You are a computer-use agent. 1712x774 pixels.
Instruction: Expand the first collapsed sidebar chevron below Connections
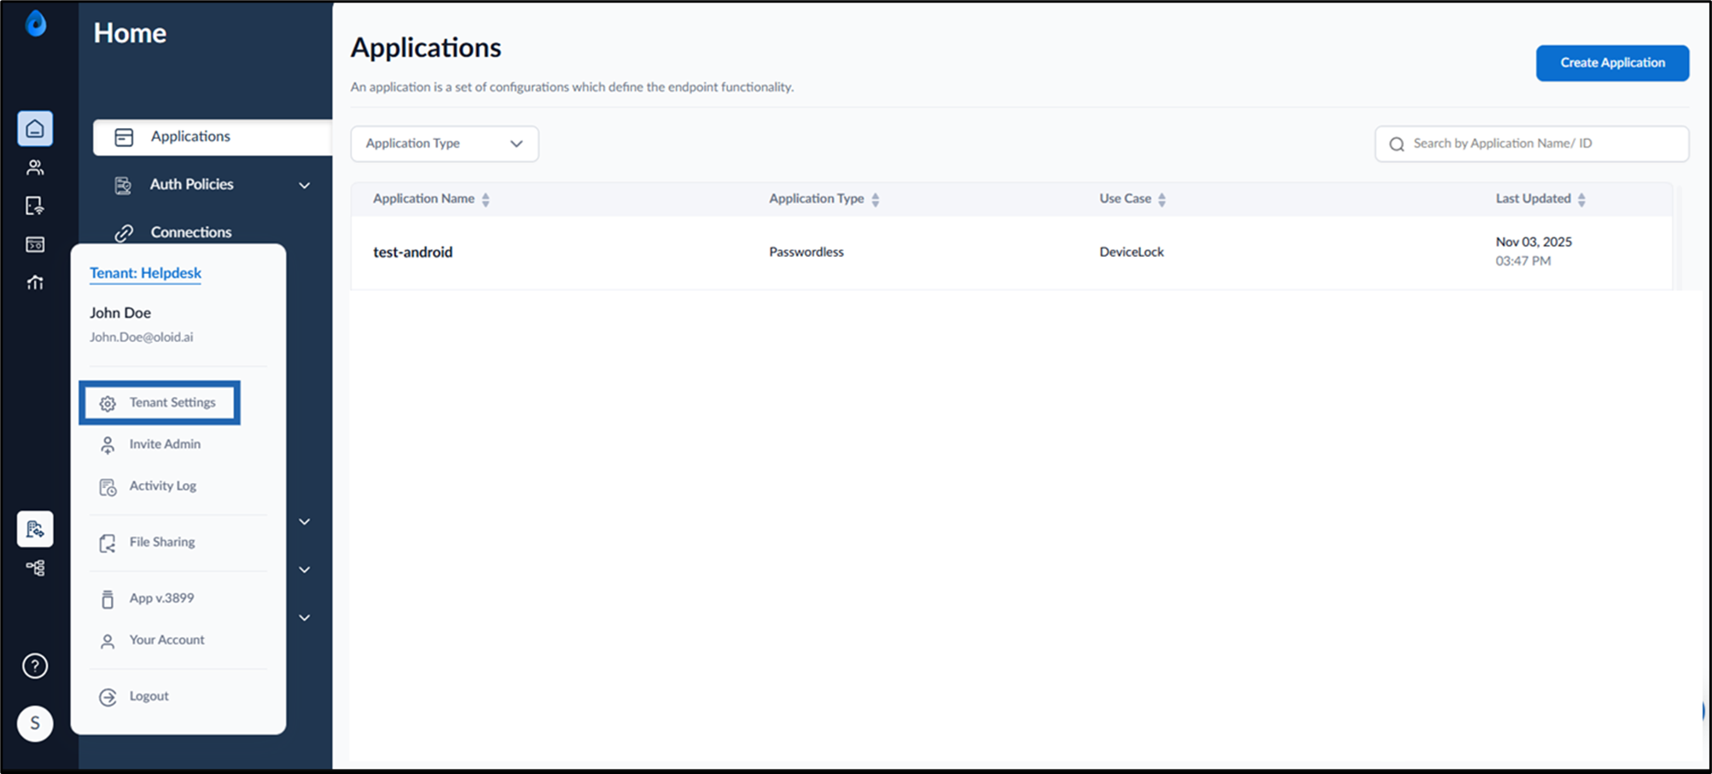(305, 521)
